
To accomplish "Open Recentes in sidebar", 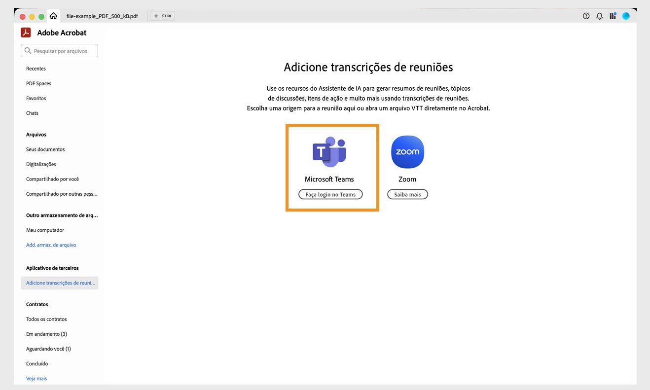I will click(x=36, y=69).
